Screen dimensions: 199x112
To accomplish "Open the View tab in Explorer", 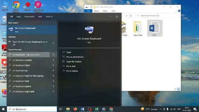I will click(113, 11).
